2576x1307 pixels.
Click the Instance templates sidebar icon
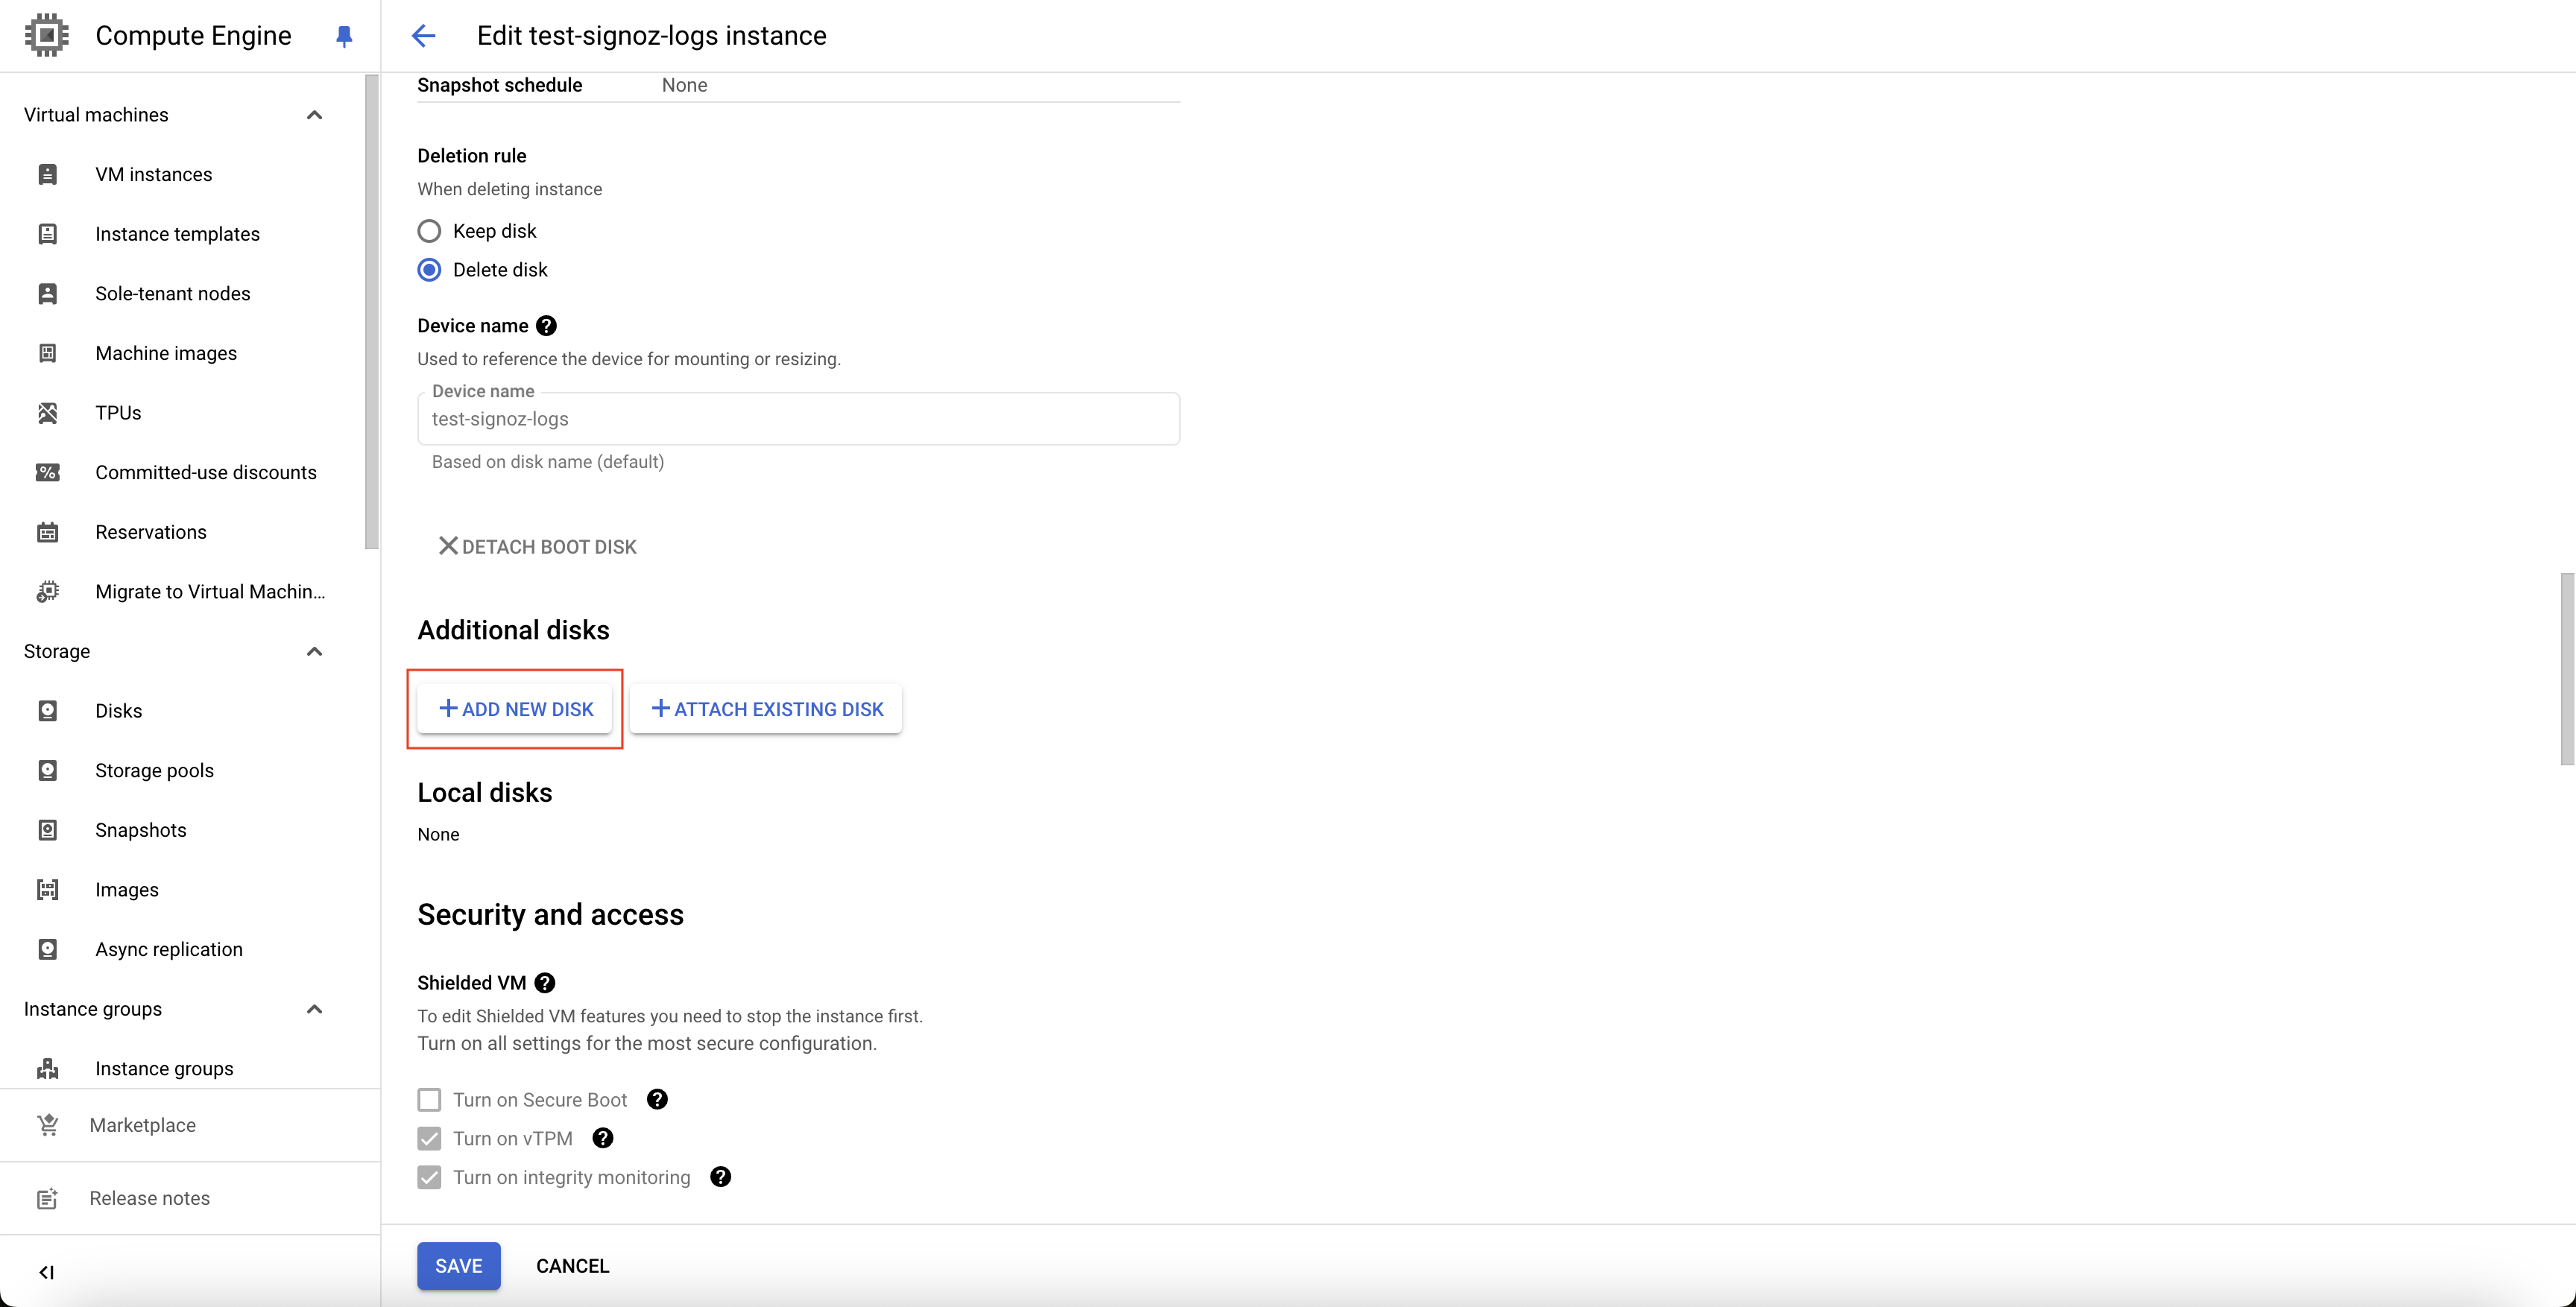tap(47, 234)
